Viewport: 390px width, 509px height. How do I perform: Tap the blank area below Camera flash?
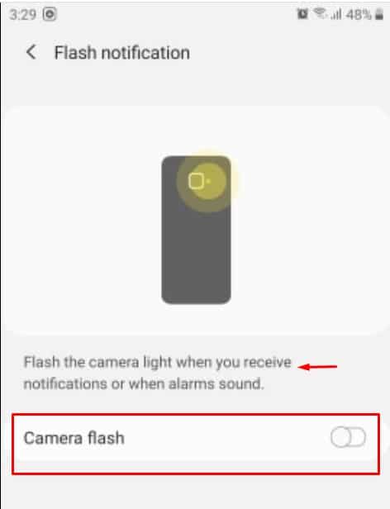coord(195,492)
